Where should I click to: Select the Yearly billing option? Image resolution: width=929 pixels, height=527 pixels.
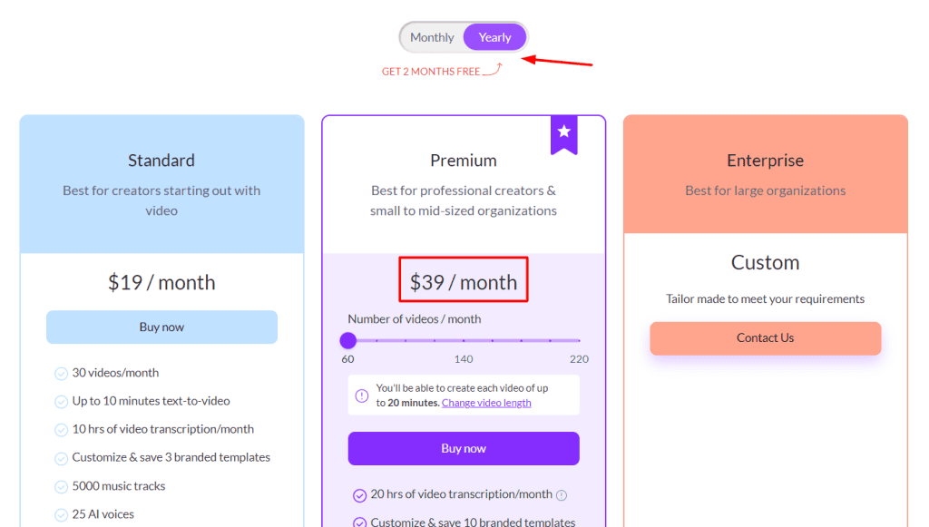pos(494,37)
